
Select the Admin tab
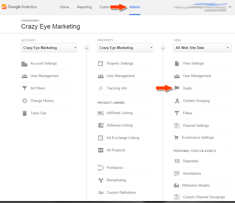(x=135, y=7)
